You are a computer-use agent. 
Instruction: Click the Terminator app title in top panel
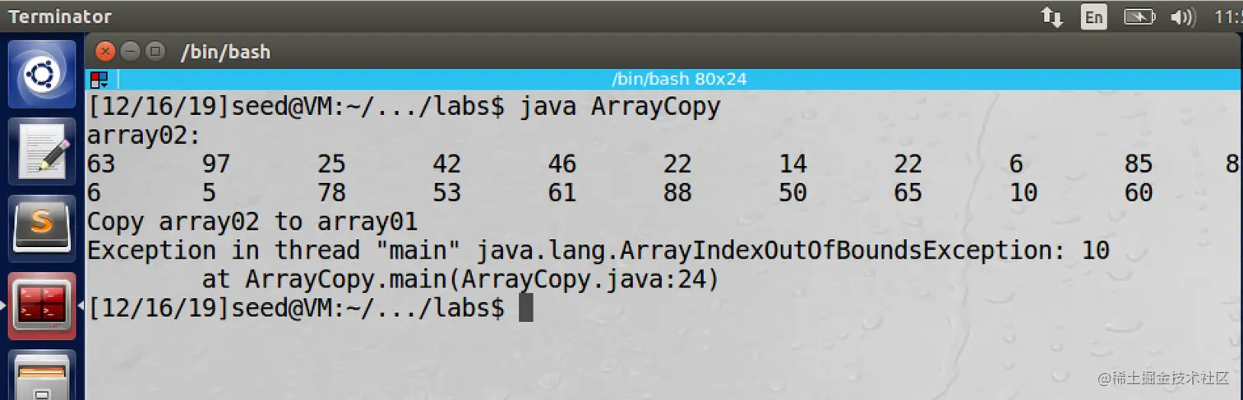[60, 16]
